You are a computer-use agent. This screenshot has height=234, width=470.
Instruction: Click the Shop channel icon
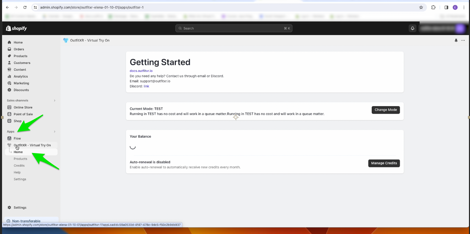pos(9,121)
